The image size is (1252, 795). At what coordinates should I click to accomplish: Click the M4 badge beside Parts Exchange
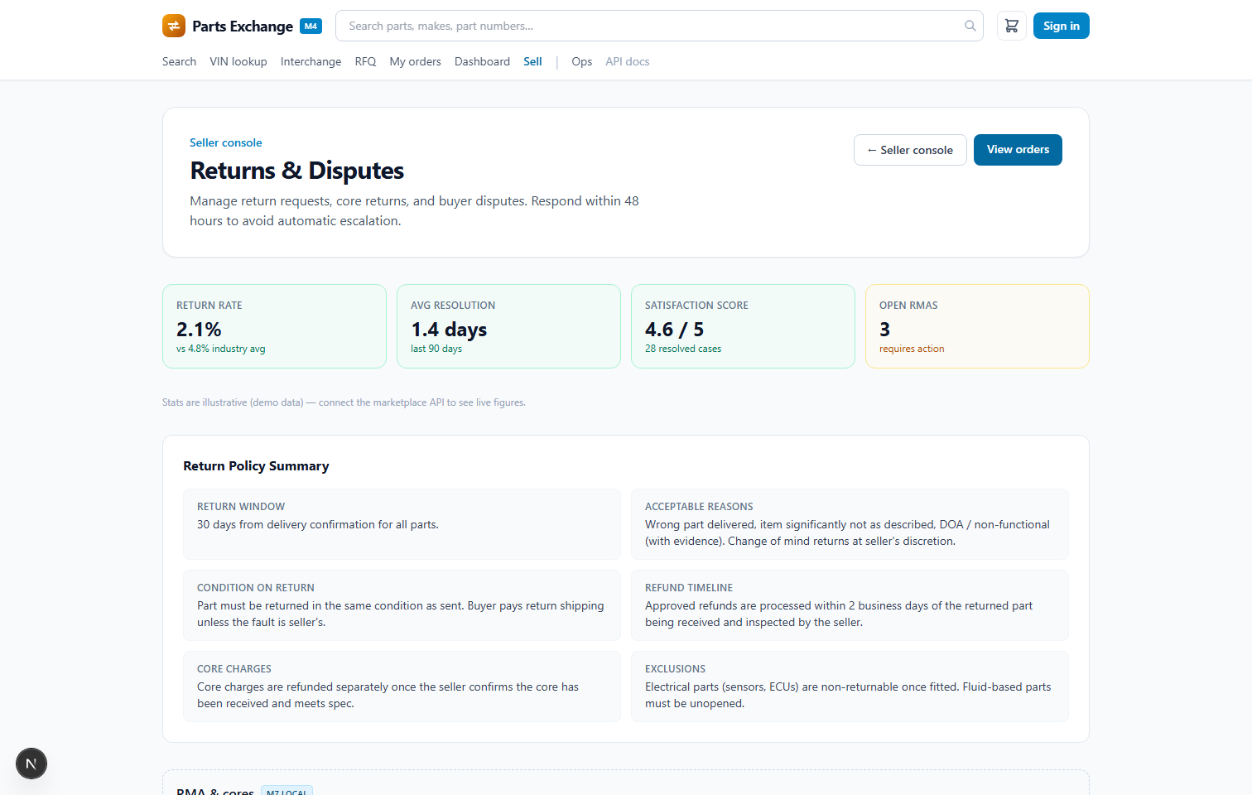tap(311, 26)
